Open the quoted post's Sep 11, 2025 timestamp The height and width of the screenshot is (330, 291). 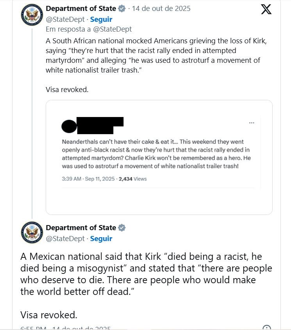[88, 179]
